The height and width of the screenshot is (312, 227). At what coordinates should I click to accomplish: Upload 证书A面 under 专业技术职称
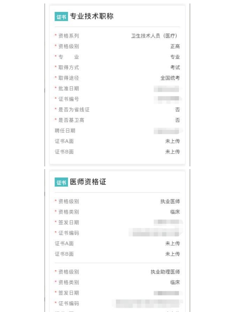pyautogui.click(x=172, y=141)
